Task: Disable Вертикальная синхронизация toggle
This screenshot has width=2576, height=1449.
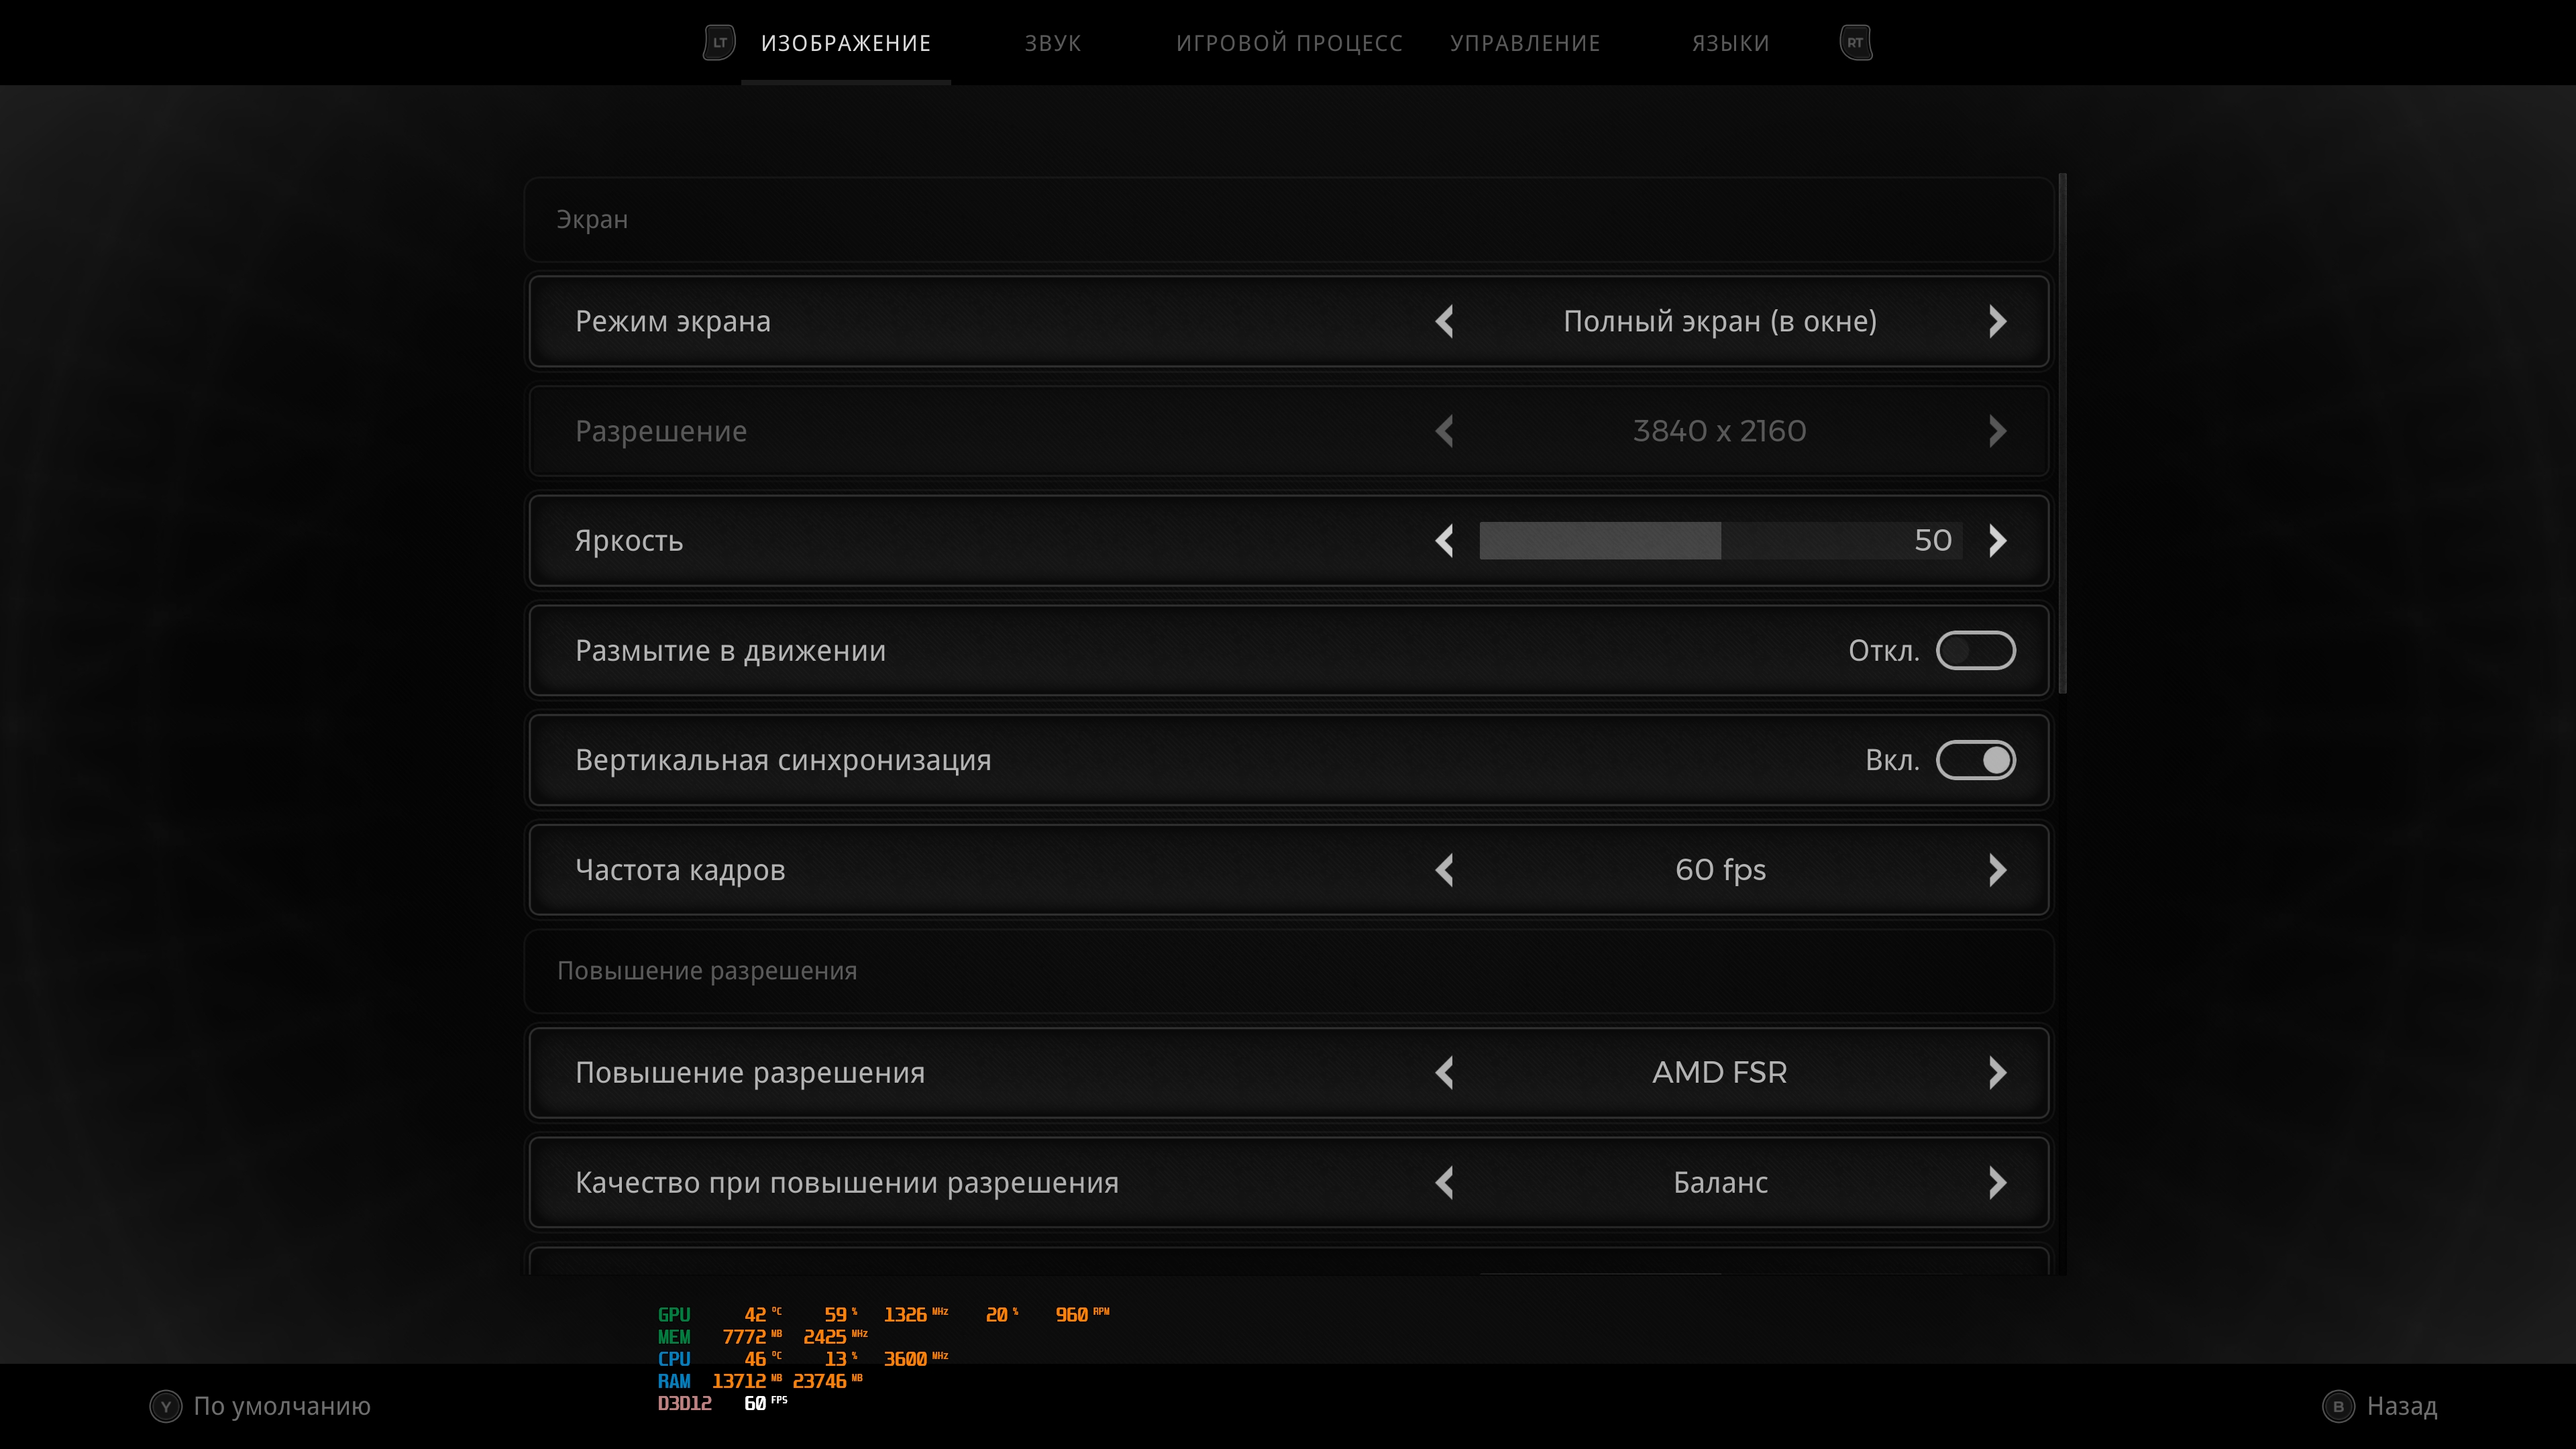Action: point(1975,760)
